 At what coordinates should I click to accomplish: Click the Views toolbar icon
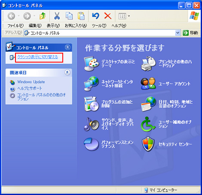coord(122,16)
